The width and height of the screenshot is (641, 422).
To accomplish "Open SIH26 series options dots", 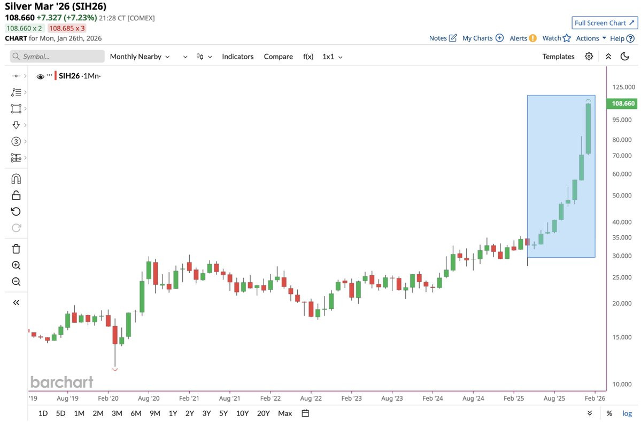I will point(50,75).
